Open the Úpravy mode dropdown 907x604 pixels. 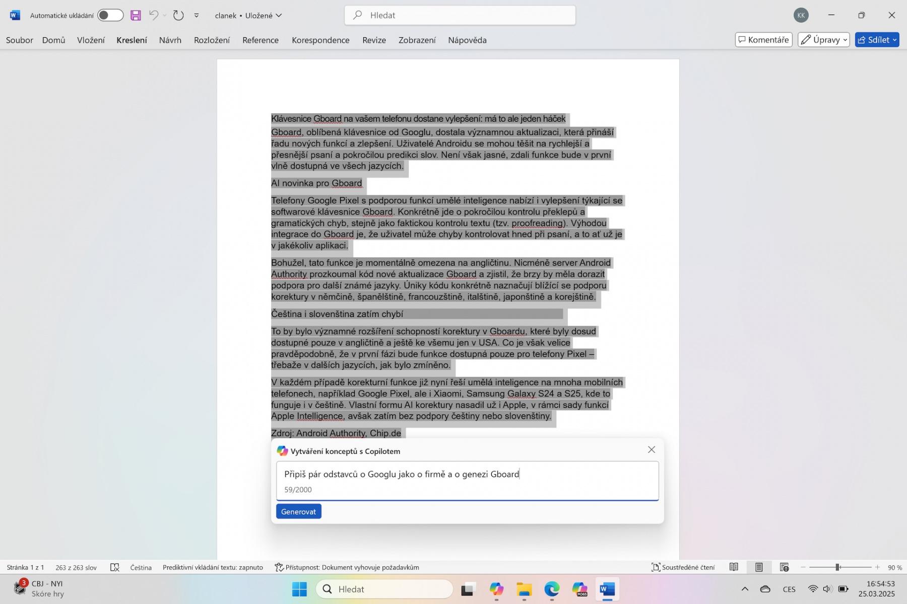(824, 40)
